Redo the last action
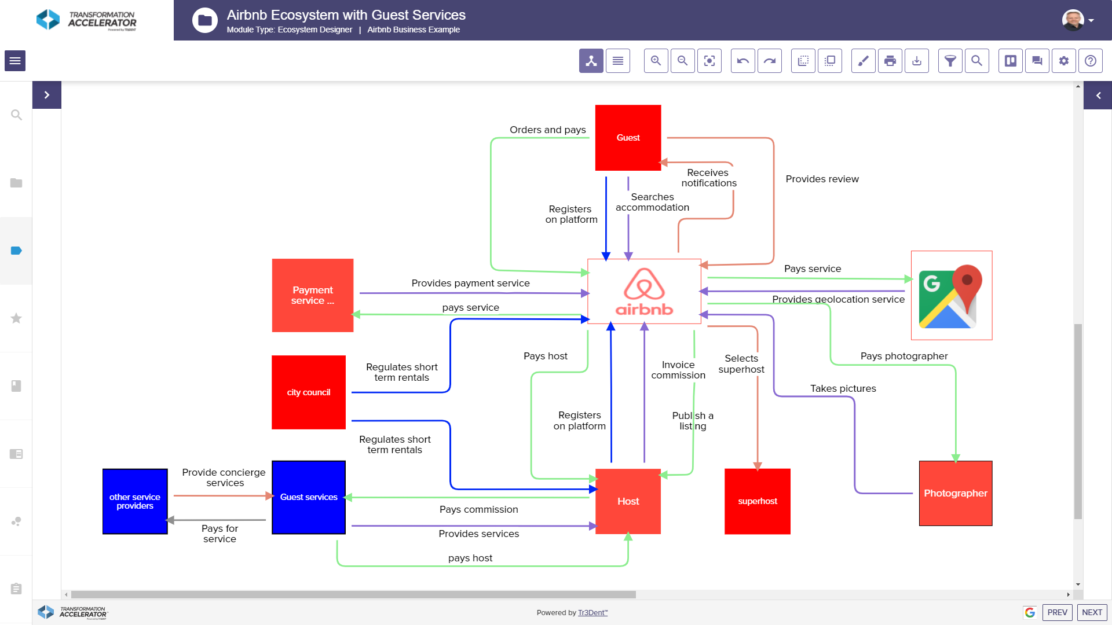The image size is (1112, 625). click(x=769, y=61)
